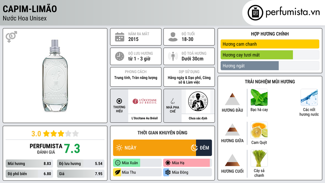Image resolution: width=325 pixels, height=183 pixels.
Task: Click the Hợp hương chính heading
Action: pos(270,34)
